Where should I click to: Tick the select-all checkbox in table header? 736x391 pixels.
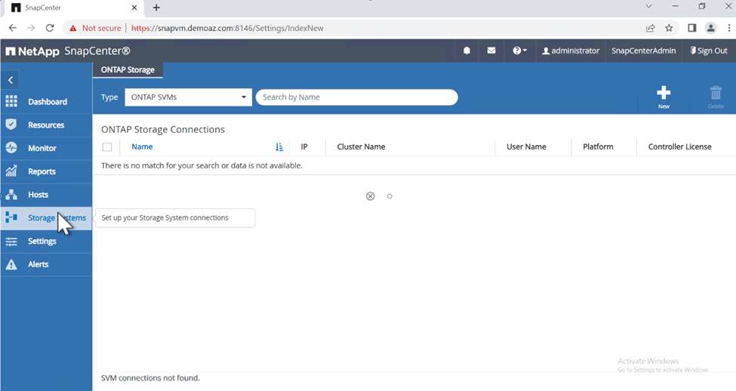pyautogui.click(x=107, y=147)
